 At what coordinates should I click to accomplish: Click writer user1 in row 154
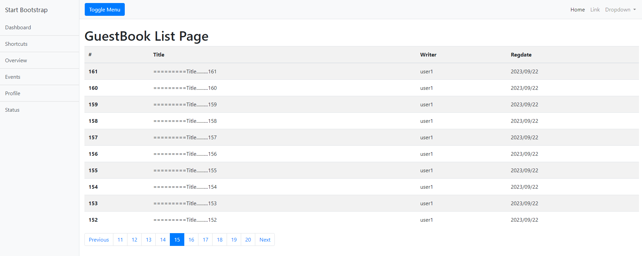point(426,187)
